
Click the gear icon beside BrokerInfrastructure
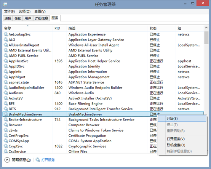tap(6, 119)
